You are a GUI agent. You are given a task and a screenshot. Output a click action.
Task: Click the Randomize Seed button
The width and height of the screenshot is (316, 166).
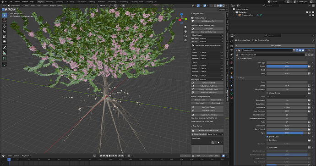(x=207, y=83)
